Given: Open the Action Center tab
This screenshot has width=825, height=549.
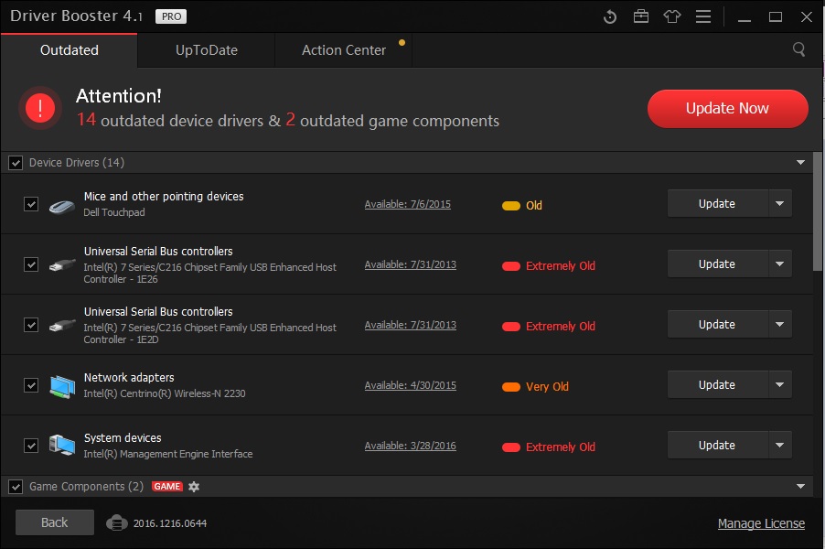Looking at the screenshot, I should pyautogui.click(x=344, y=50).
